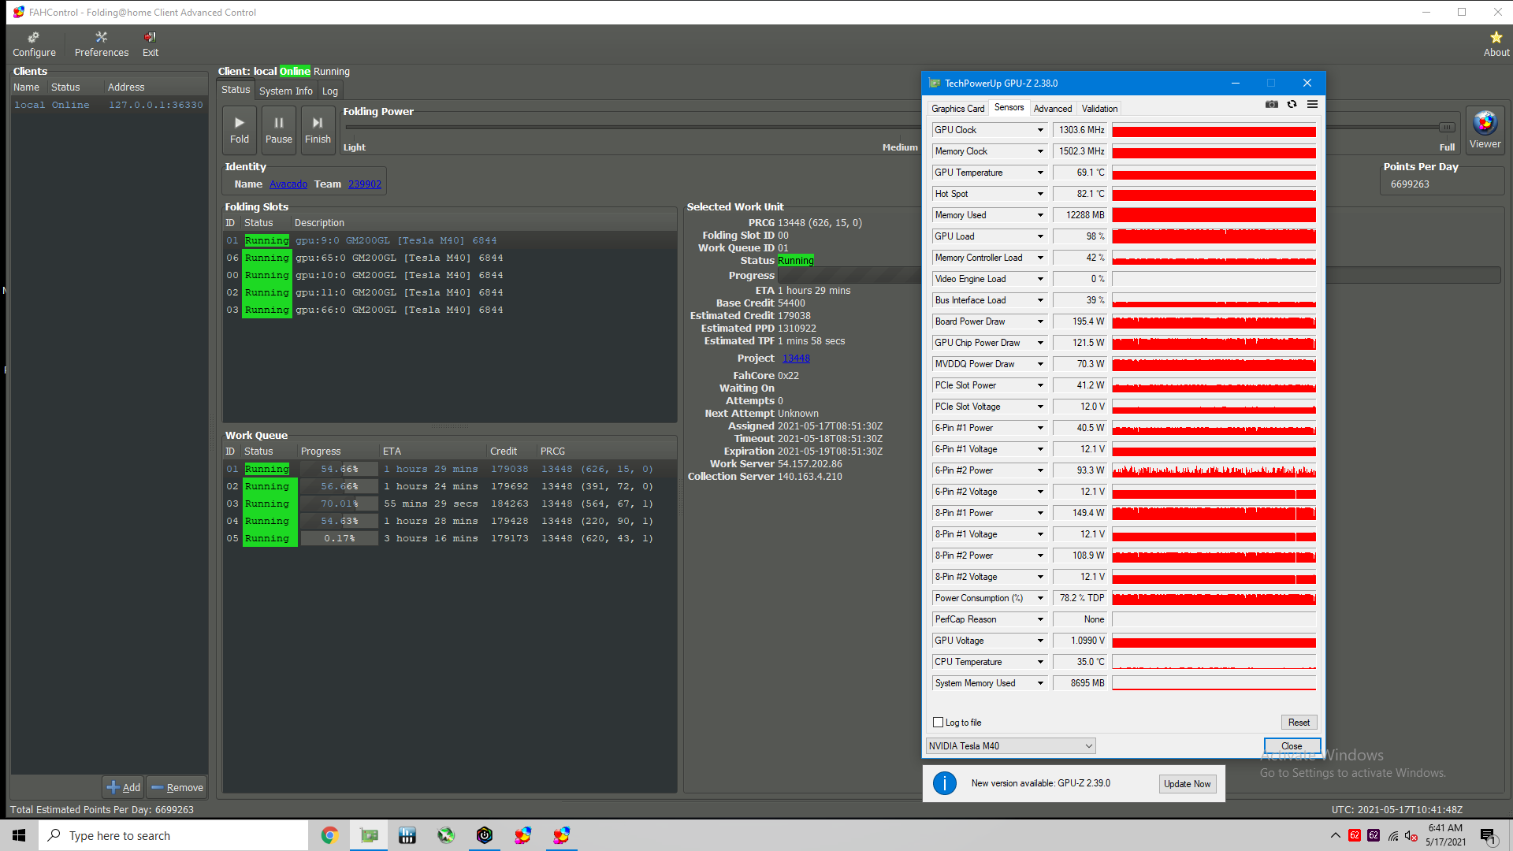
Task: Launch the FAH Viewer
Action: [x=1485, y=130]
